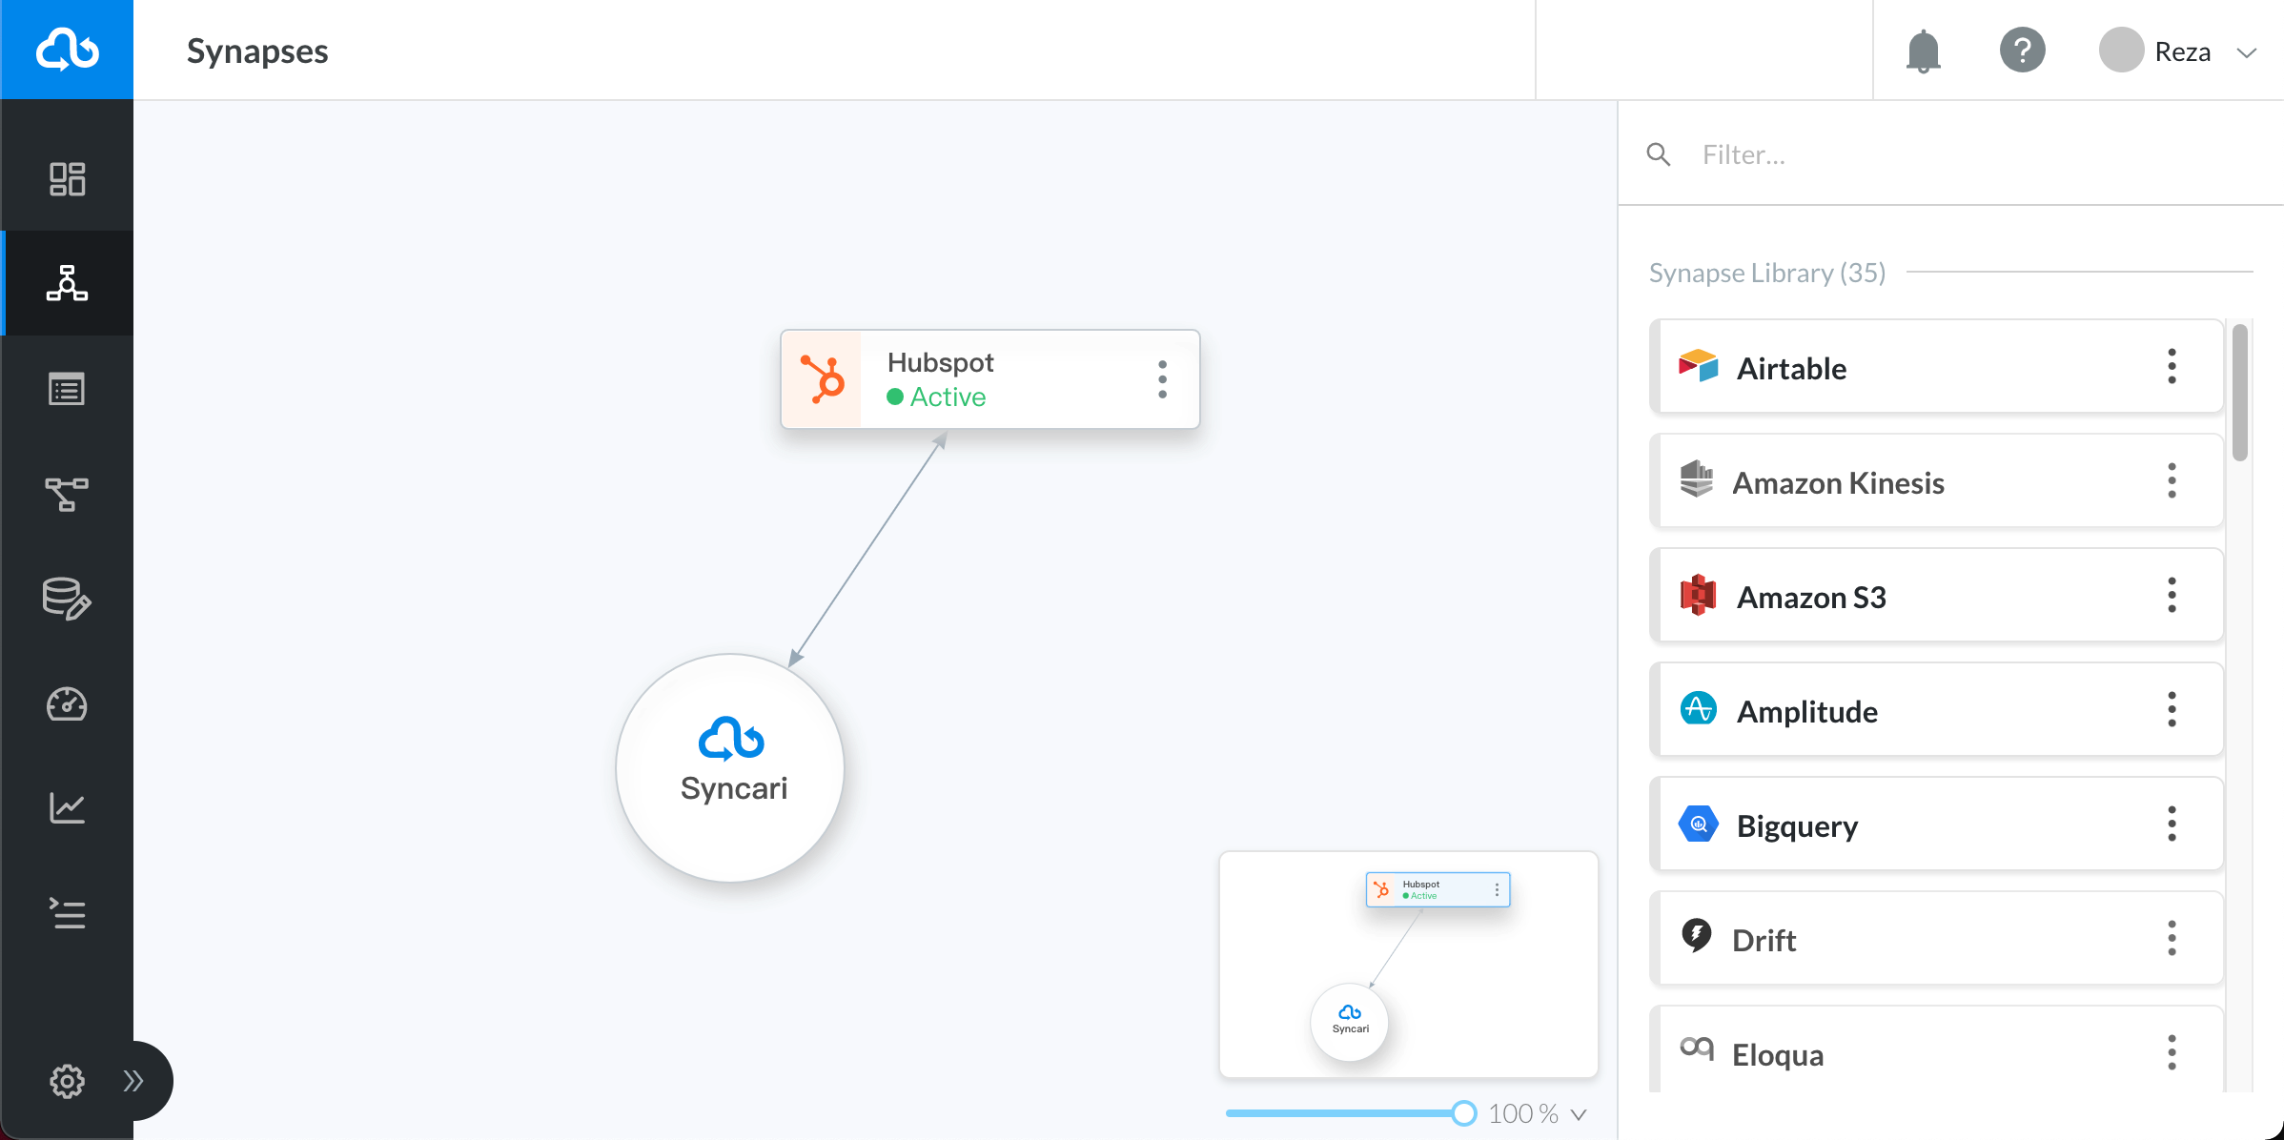Open the Amazon S3 three-dot menu
The height and width of the screenshot is (1140, 2284).
coord(2172,596)
